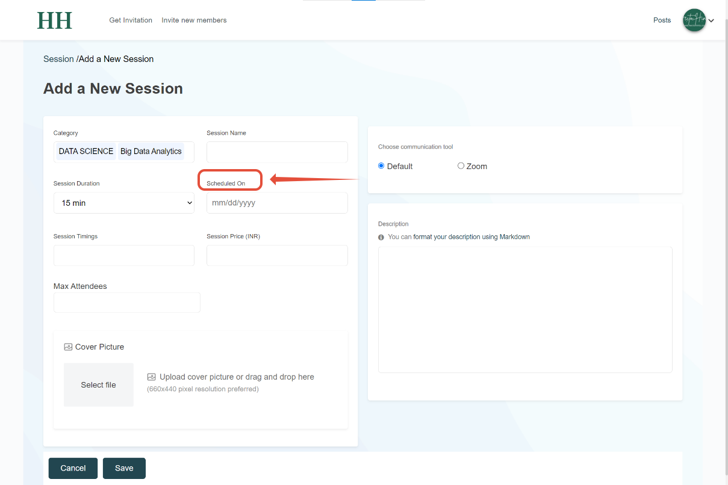
Task: Click the Upload cover picture or drag text
Action: click(x=237, y=377)
